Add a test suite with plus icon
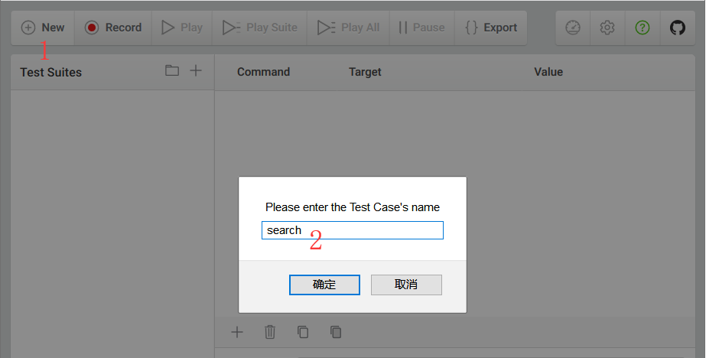 (x=196, y=70)
